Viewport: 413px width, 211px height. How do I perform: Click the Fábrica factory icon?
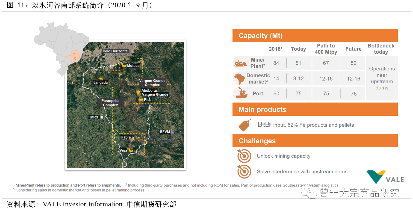coord(138,138)
